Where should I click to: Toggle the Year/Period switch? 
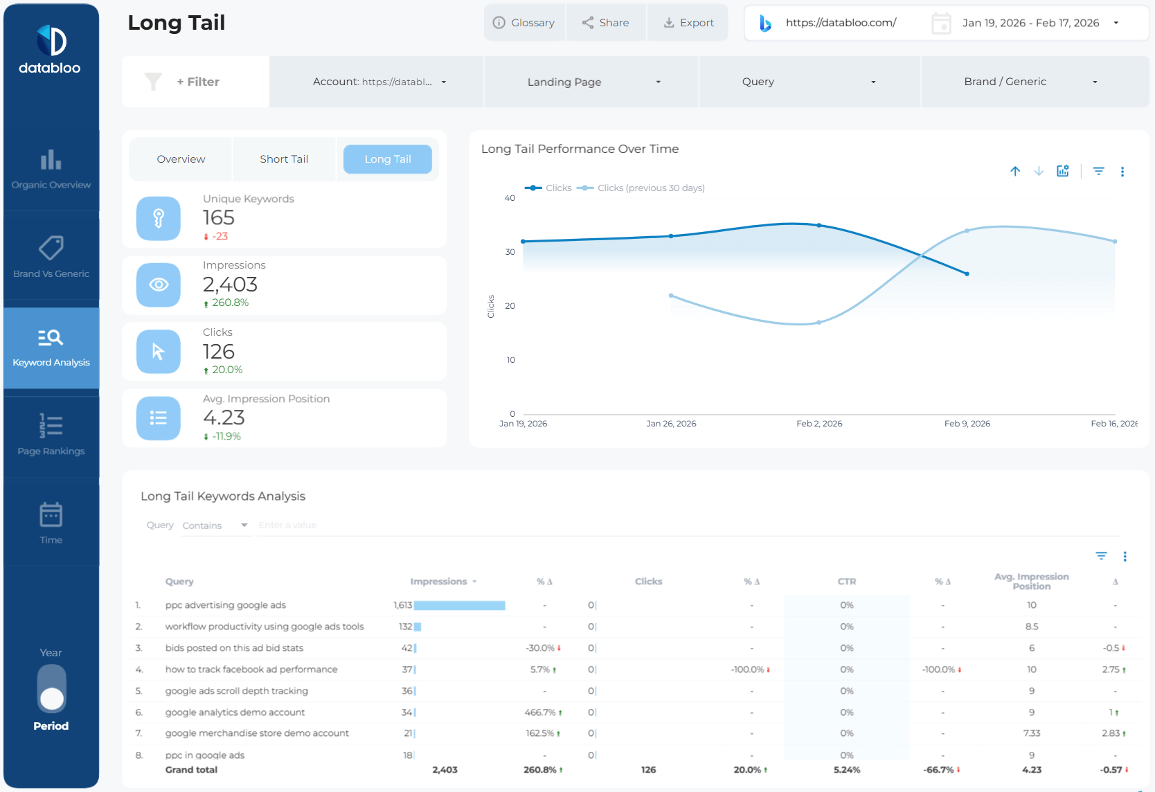pyautogui.click(x=51, y=688)
